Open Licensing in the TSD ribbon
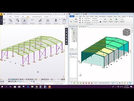Viewport: 134px width, 101px height. (x=122, y=20)
